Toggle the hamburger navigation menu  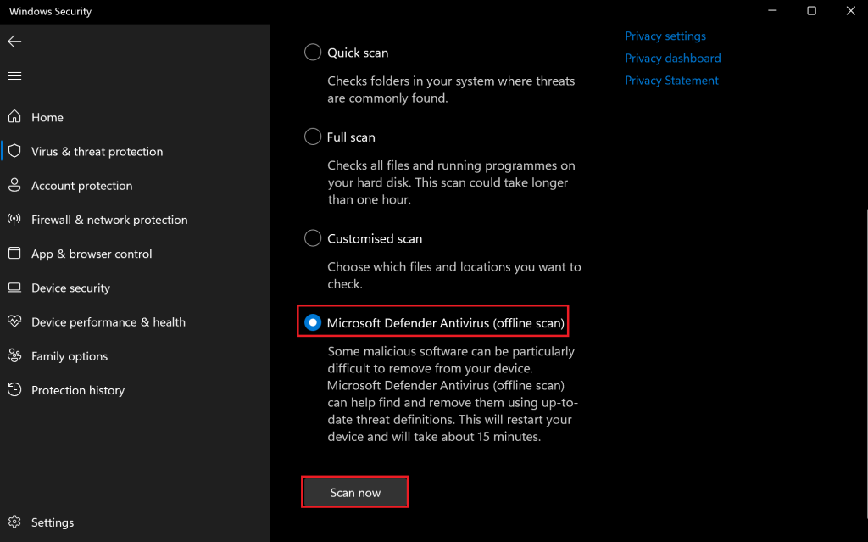point(14,75)
